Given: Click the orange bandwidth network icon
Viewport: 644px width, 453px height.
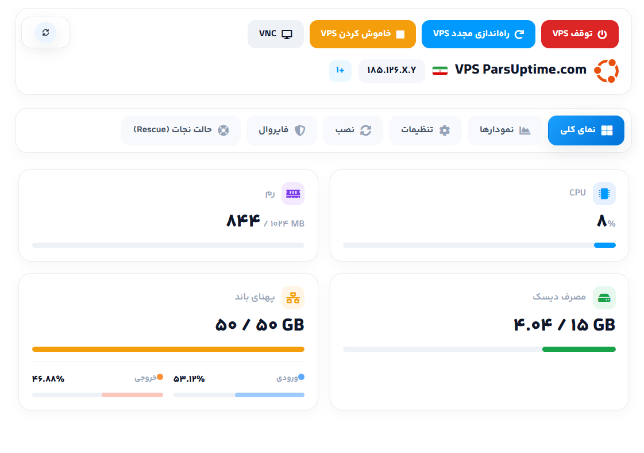Looking at the screenshot, I should click(293, 298).
